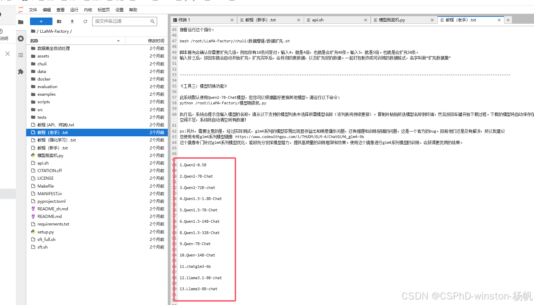Click LLaMA-Factory in the breadcrumb path
534x305 pixels.
click(x=54, y=31)
